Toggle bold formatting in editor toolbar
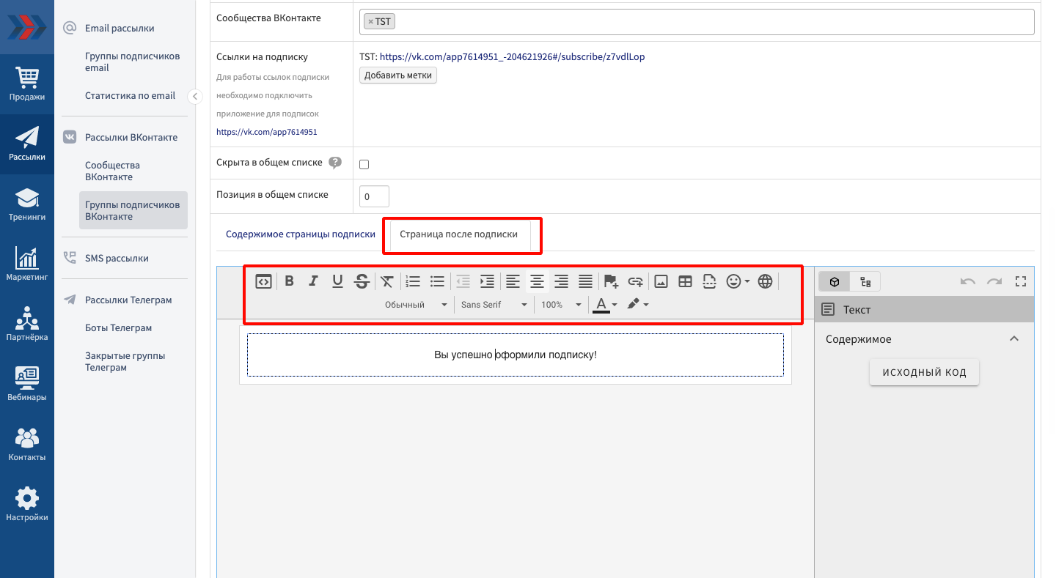The image size is (1056, 578). 289,281
